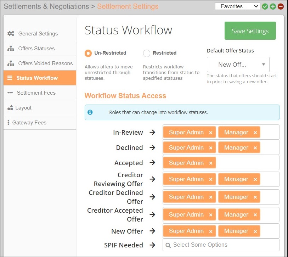Enable the Restricted workflow option
Image resolution: width=288 pixels, height=257 pixels.
tap(147, 53)
